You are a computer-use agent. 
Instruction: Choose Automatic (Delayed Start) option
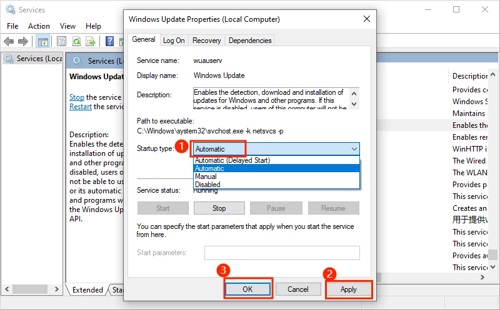tap(276, 160)
